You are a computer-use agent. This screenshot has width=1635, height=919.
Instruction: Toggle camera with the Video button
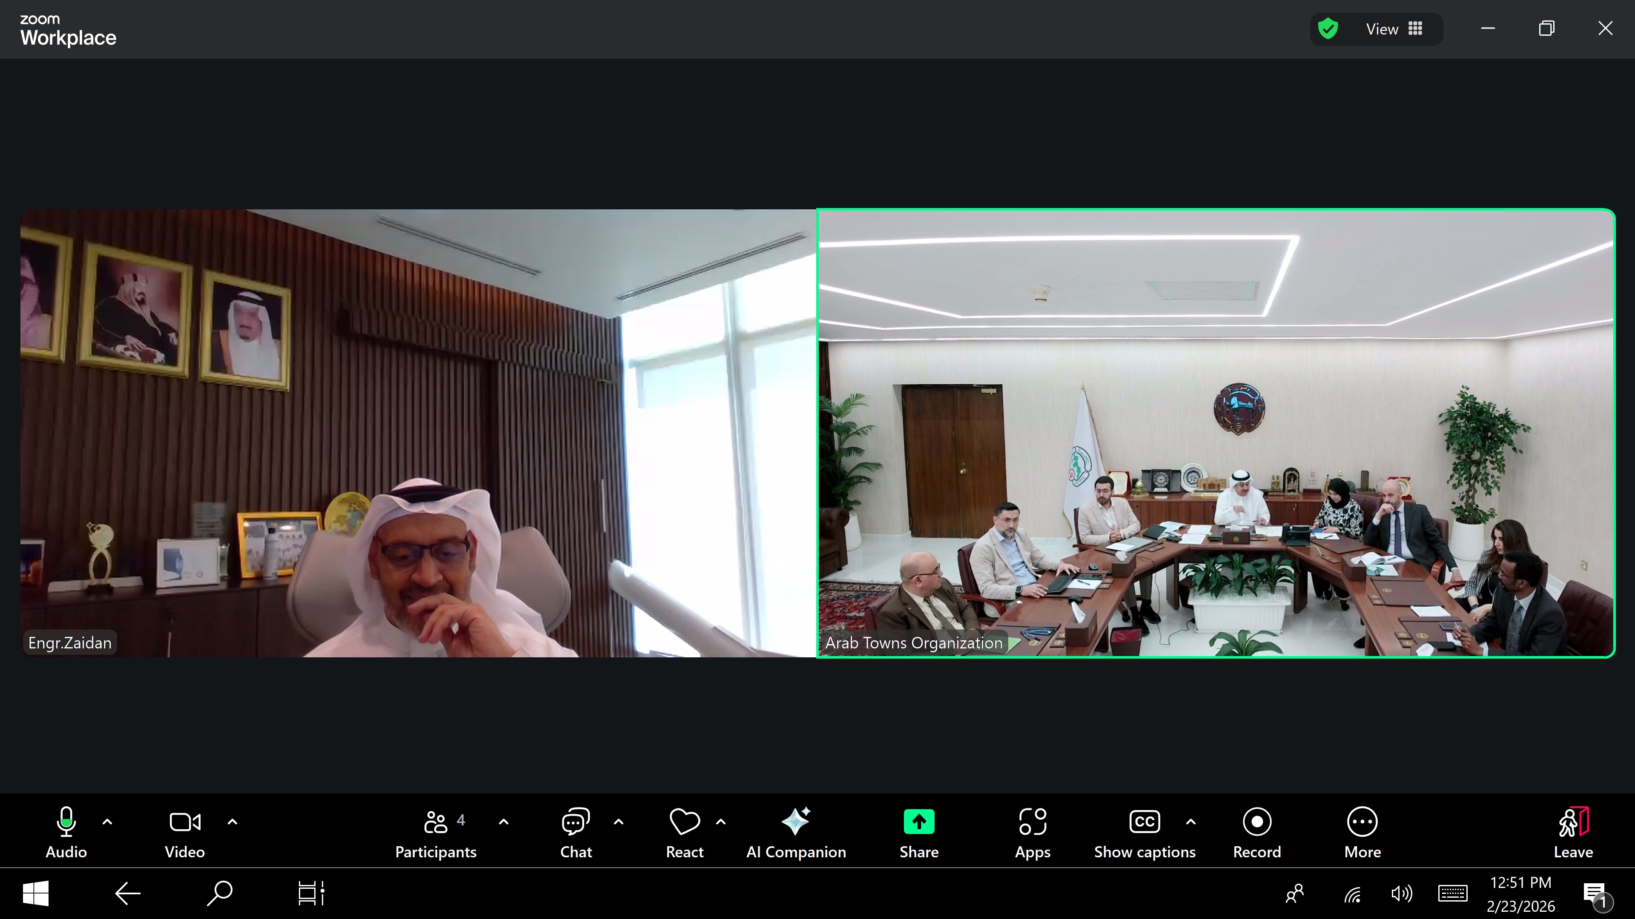[x=185, y=831]
